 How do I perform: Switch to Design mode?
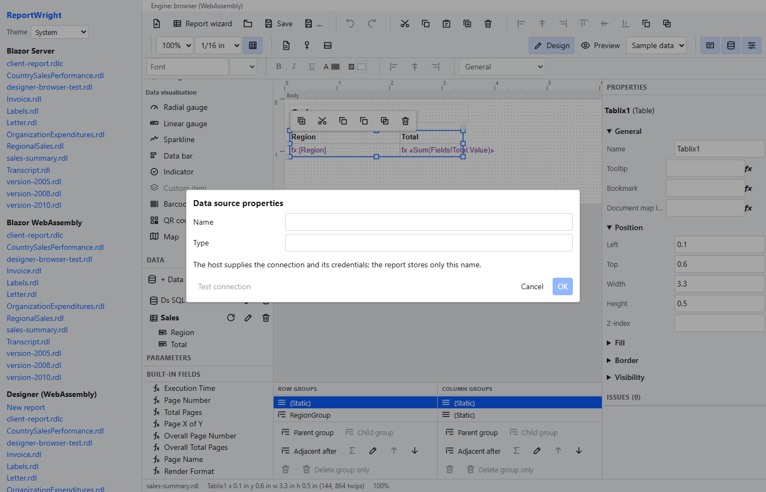552,45
